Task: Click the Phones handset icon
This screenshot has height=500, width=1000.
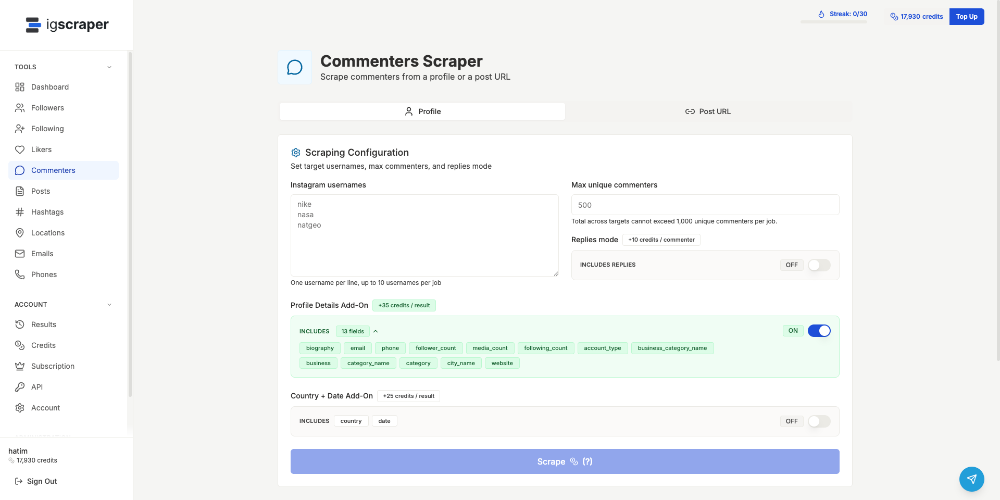Action: pos(20,274)
